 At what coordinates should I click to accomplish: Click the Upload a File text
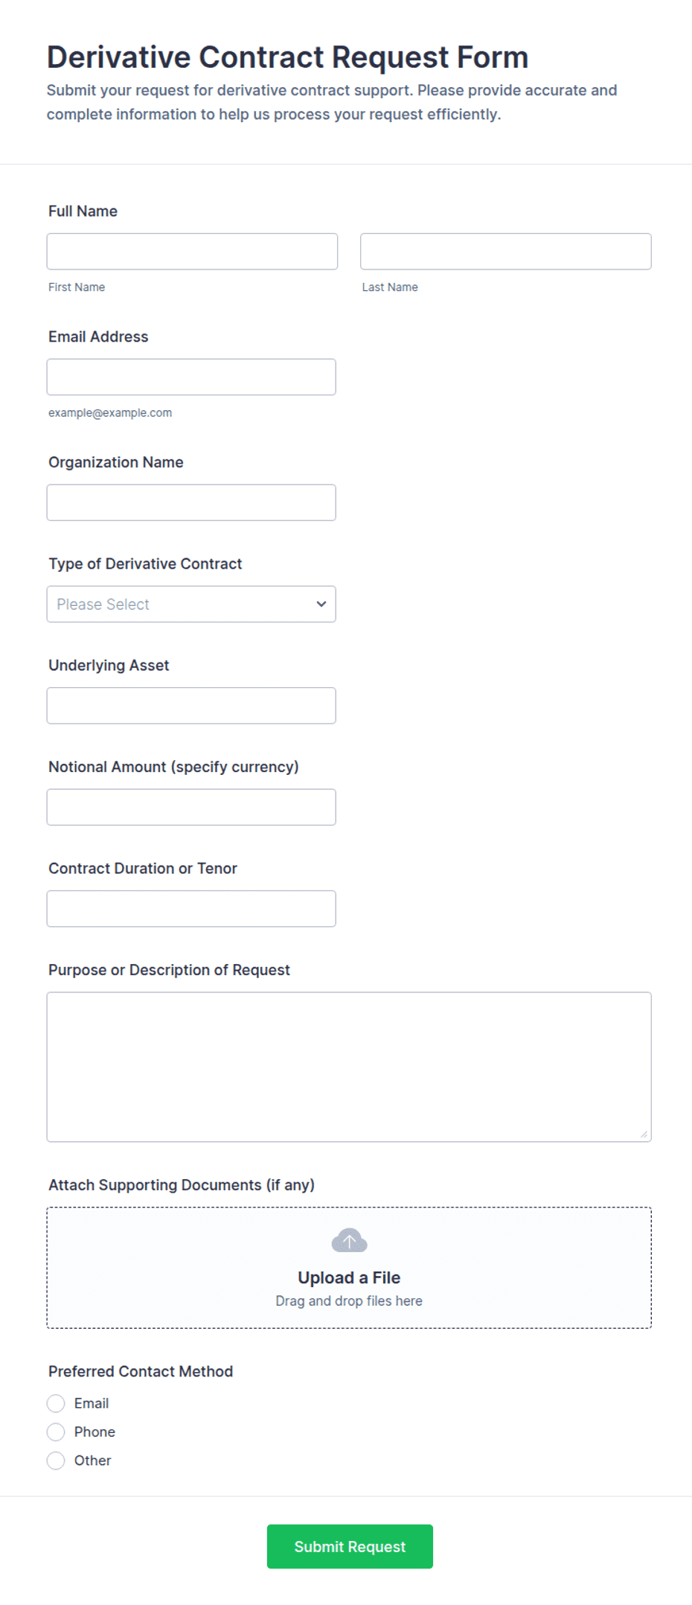(349, 1277)
